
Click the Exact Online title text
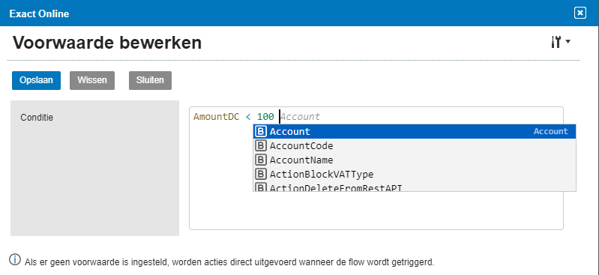pyautogui.click(x=39, y=13)
